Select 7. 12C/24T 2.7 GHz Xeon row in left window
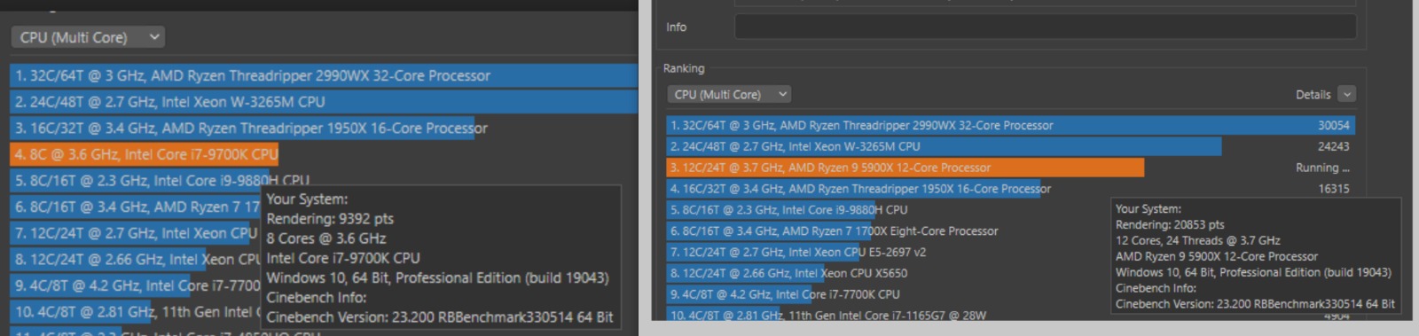The width and height of the screenshot is (1419, 336). click(x=135, y=233)
